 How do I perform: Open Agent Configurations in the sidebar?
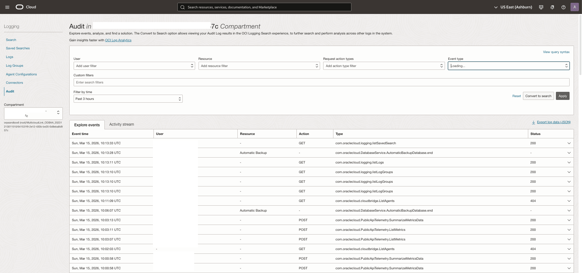(x=21, y=74)
